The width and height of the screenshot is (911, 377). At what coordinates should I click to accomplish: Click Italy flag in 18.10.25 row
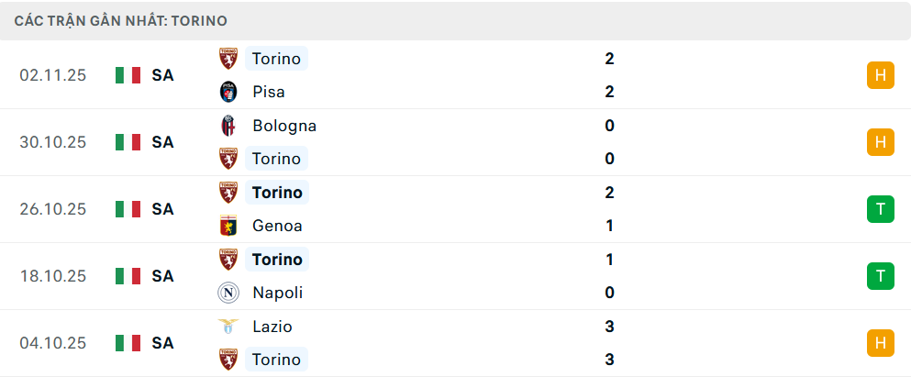[x=128, y=276]
